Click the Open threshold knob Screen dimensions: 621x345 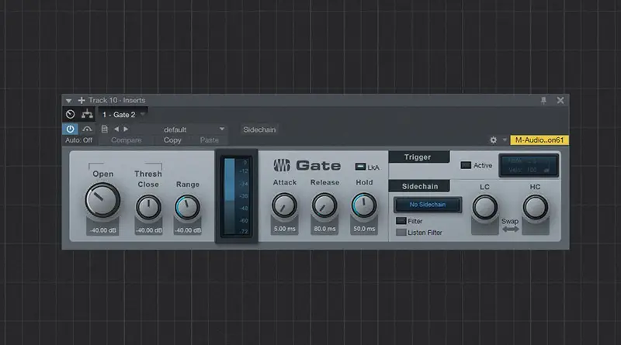pos(102,200)
